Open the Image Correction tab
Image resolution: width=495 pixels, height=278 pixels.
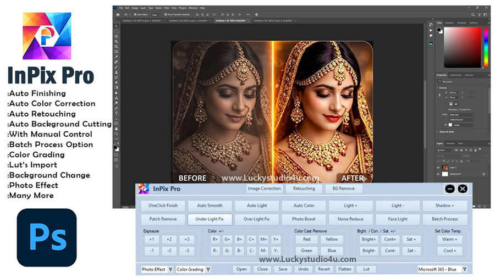point(264,188)
